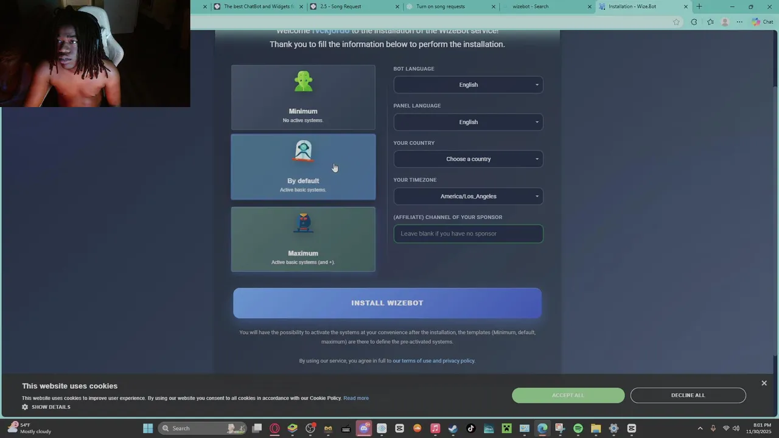This screenshot has height=438, width=779.
Task: Accept all cookies
Action: click(568, 395)
